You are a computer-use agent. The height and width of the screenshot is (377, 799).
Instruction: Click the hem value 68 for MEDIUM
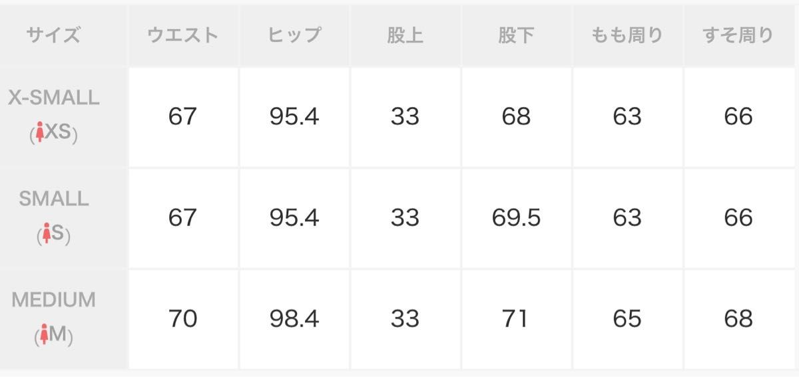point(738,319)
